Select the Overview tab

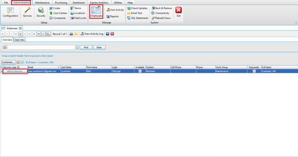click(x=7, y=40)
